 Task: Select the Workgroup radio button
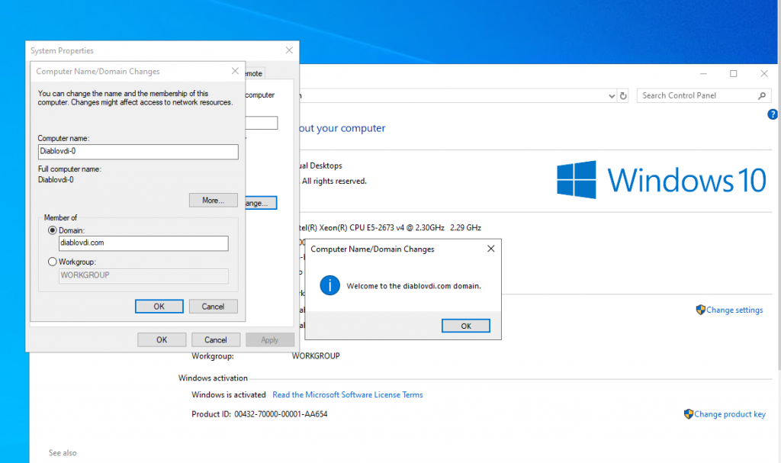point(53,262)
